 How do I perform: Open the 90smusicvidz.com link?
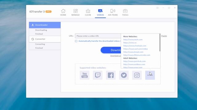[137, 55]
